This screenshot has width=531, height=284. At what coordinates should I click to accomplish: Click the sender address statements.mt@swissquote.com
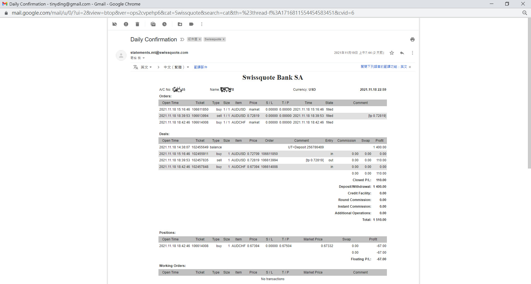click(x=159, y=52)
